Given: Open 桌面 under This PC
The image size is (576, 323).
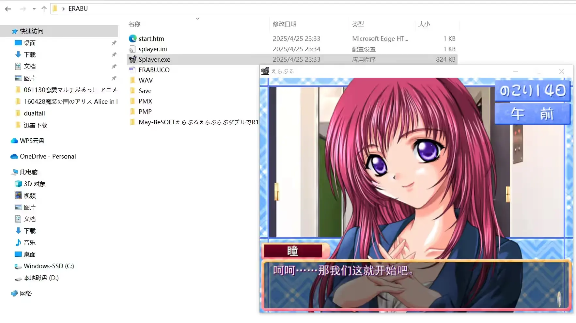Looking at the screenshot, I should [x=30, y=254].
